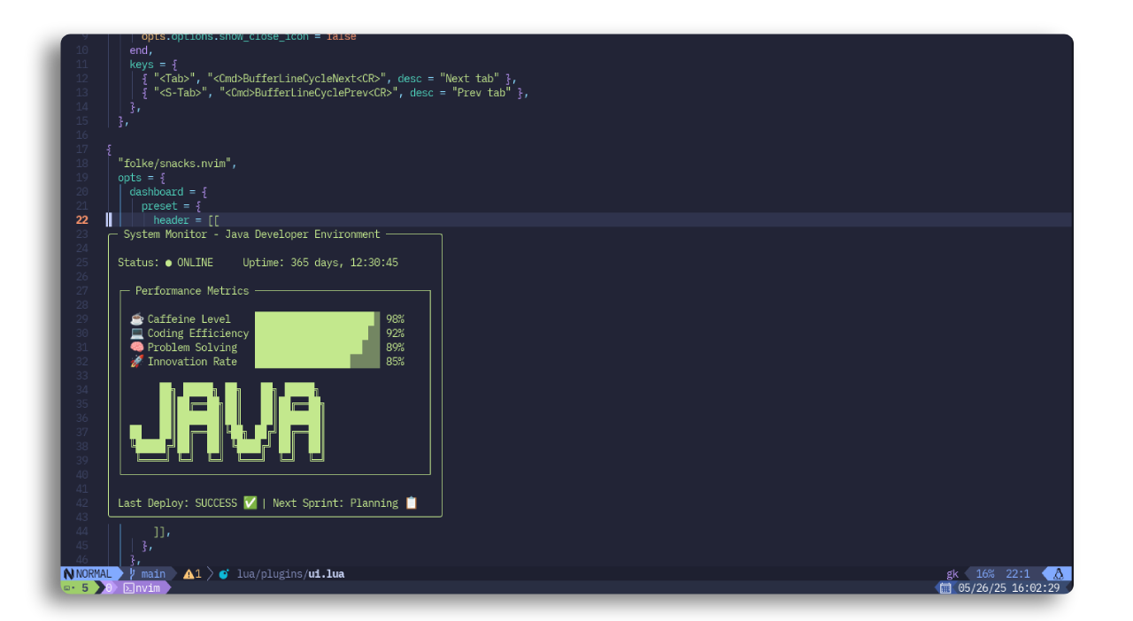Click the Coding Efficiency progress bar
Viewport: 1133px width, 621px height.
pos(317,333)
